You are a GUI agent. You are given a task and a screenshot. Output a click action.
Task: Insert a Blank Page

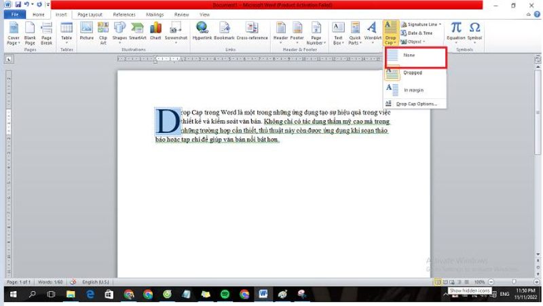30,33
